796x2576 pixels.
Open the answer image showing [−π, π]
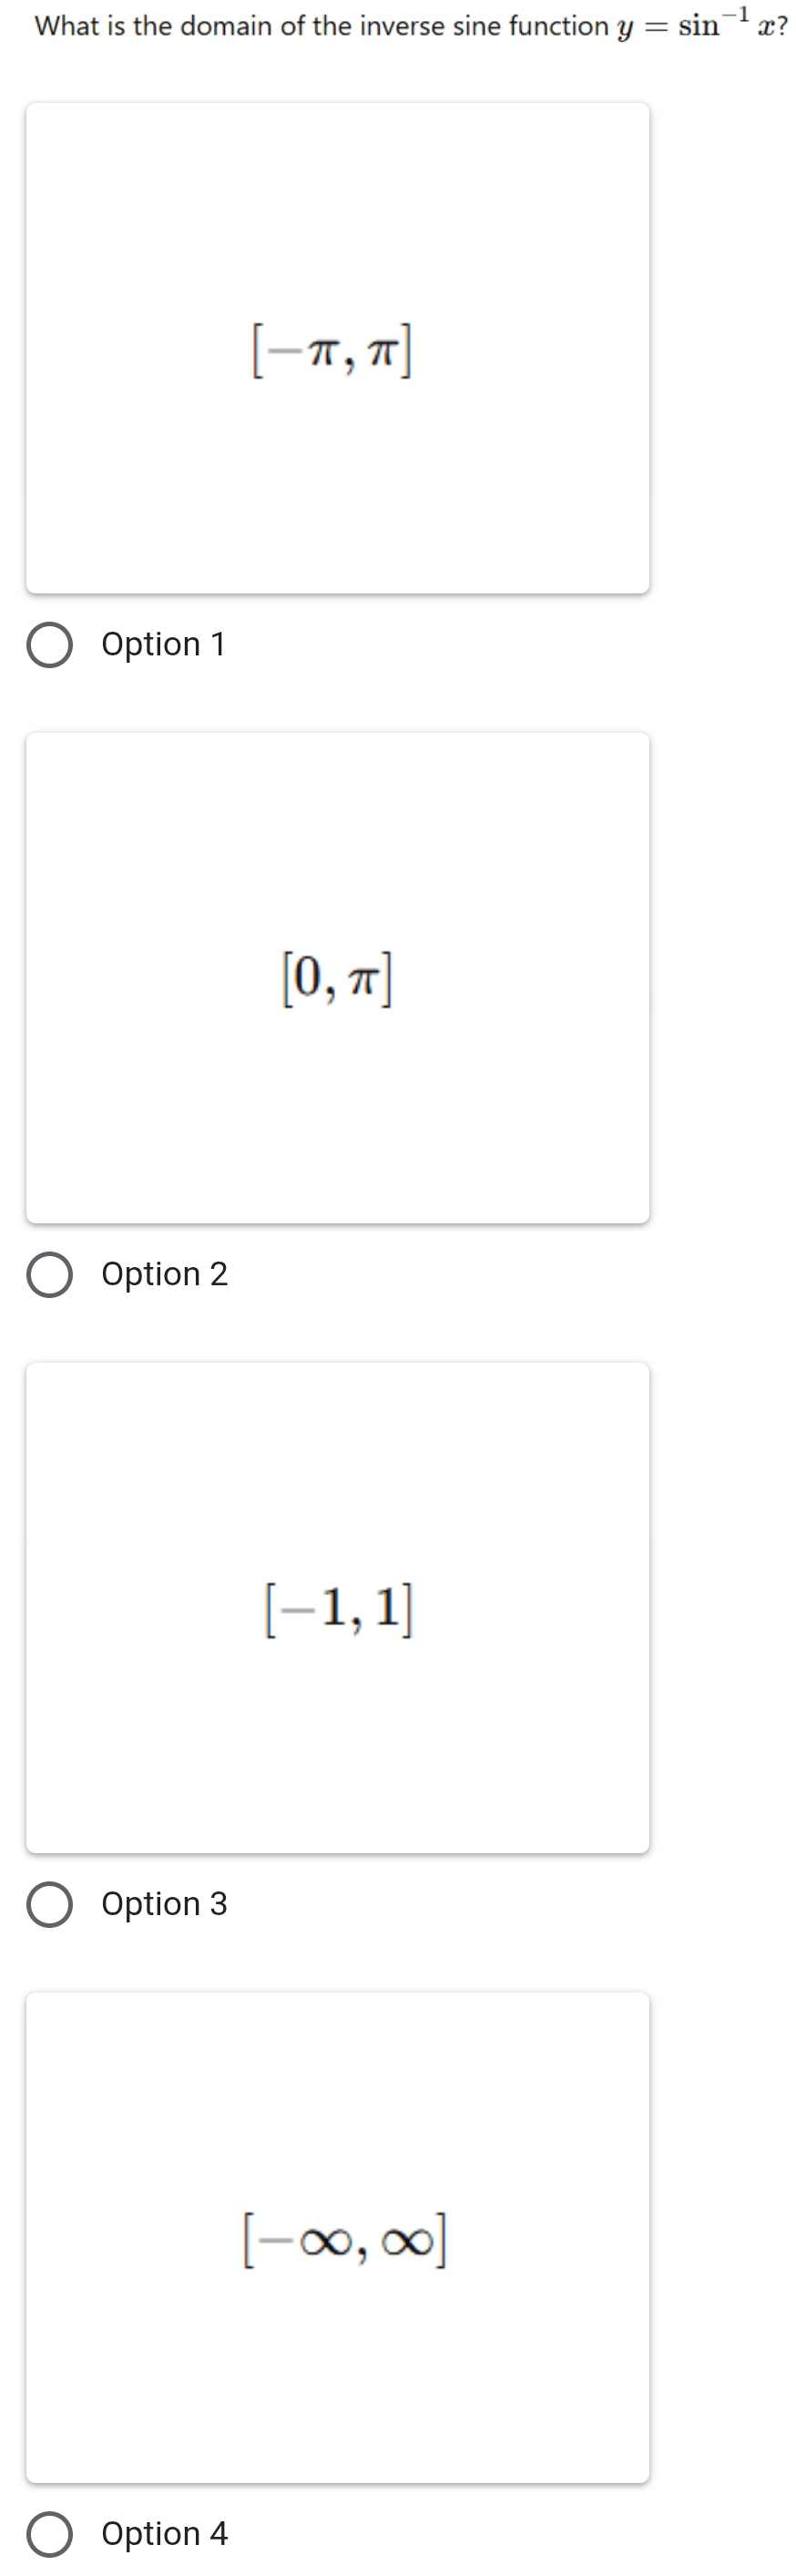338,348
